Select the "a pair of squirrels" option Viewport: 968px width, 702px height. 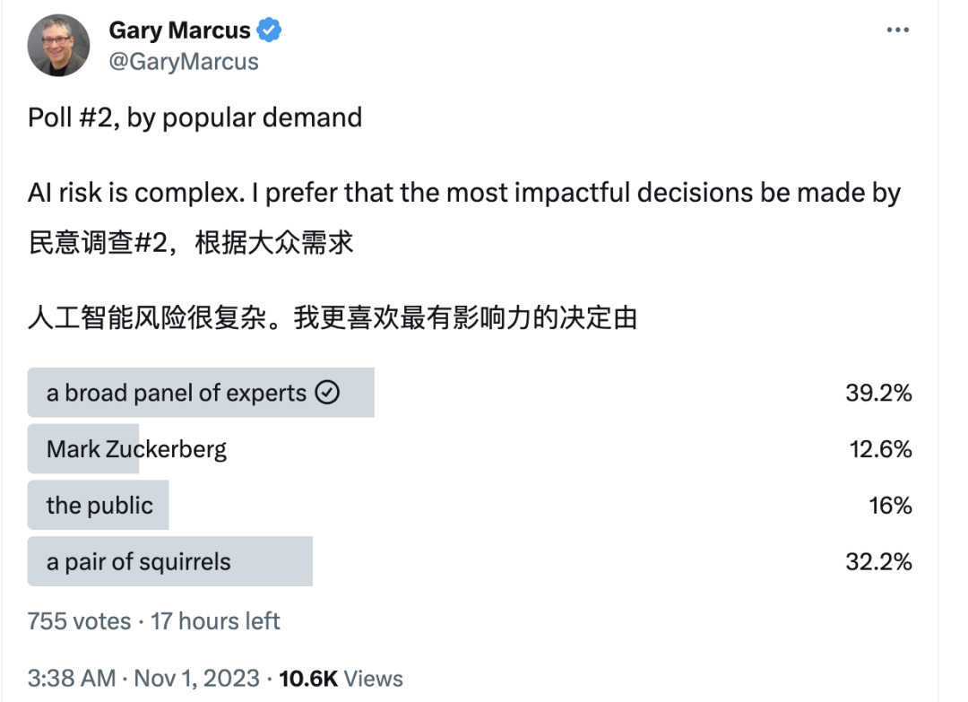(x=139, y=561)
